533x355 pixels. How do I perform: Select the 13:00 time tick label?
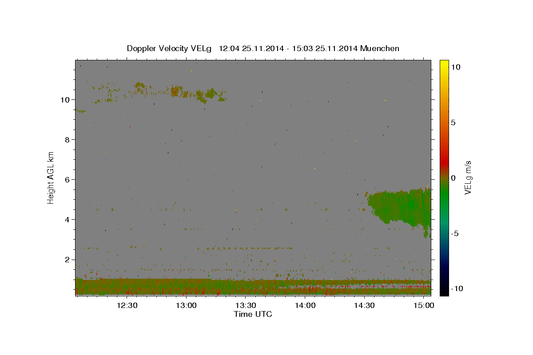tap(186, 306)
